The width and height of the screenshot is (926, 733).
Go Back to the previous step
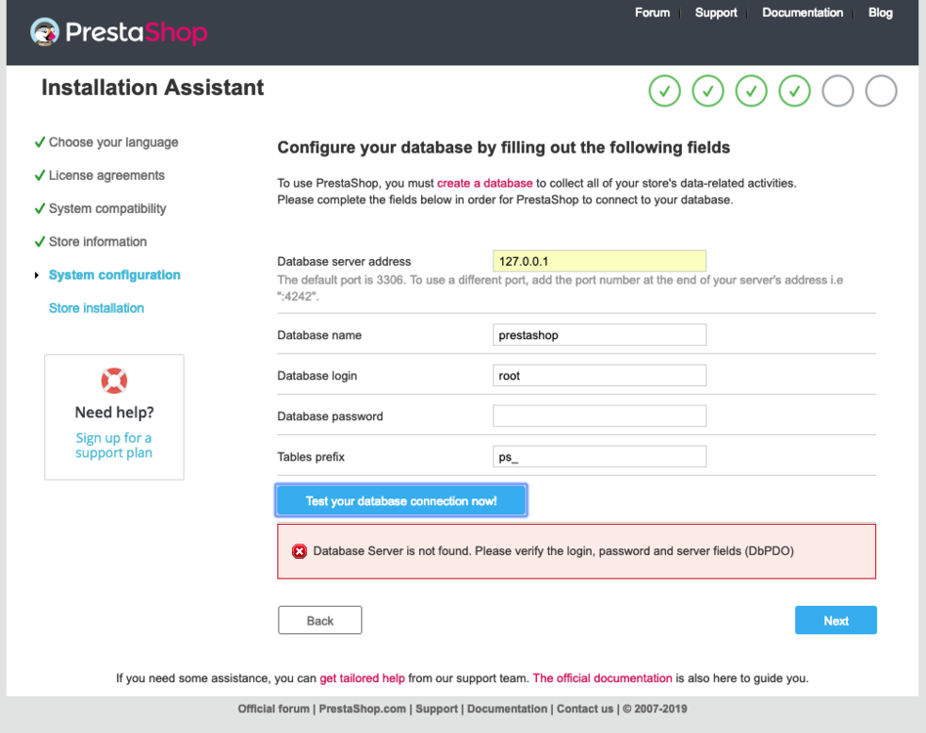(319, 621)
